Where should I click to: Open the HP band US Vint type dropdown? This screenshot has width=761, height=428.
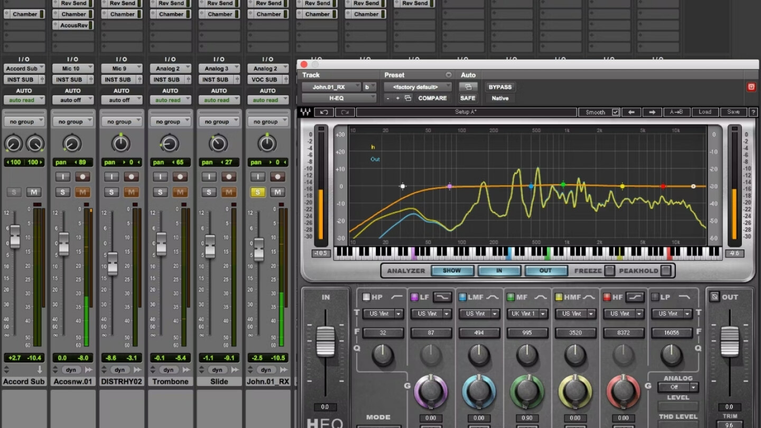pyautogui.click(x=383, y=314)
